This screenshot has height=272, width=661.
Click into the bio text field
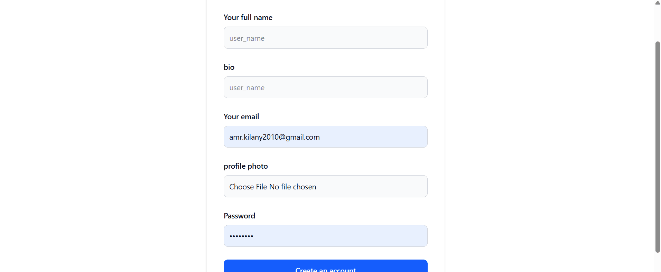(325, 87)
